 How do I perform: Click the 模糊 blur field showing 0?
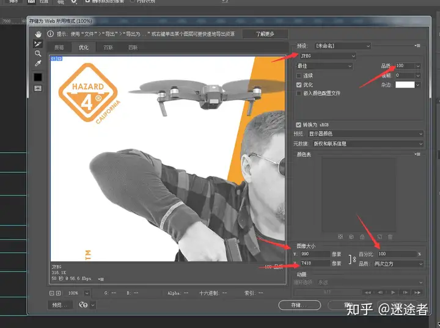[x=405, y=75]
